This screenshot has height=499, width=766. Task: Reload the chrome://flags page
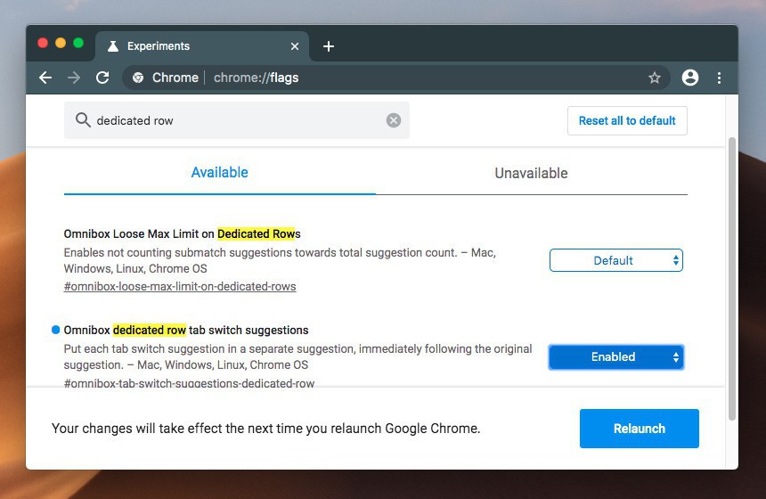(x=102, y=78)
